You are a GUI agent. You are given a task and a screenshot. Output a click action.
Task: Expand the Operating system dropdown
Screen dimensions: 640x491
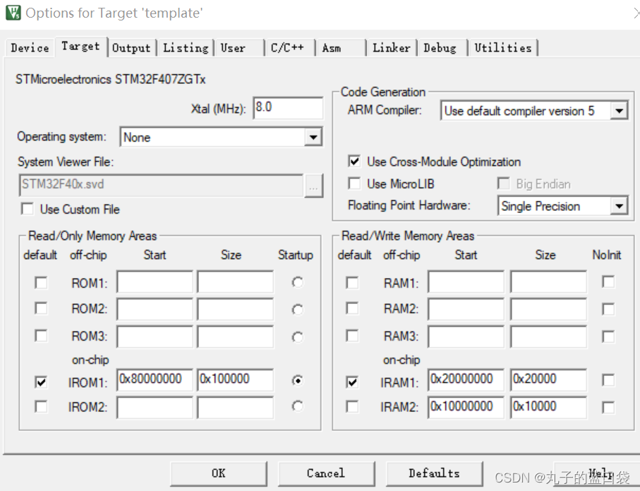coord(313,137)
